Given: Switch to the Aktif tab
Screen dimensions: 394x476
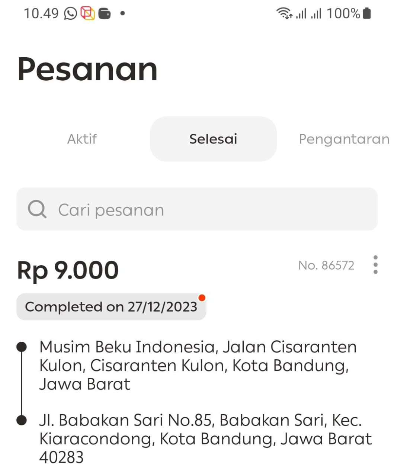Looking at the screenshot, I should (82, 139).
